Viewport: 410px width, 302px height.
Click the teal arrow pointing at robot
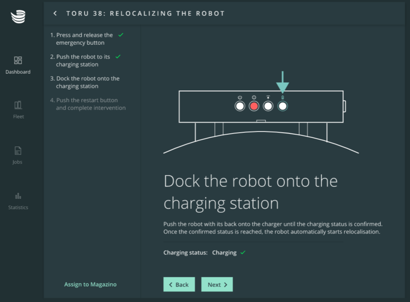(x=282, y=82)
